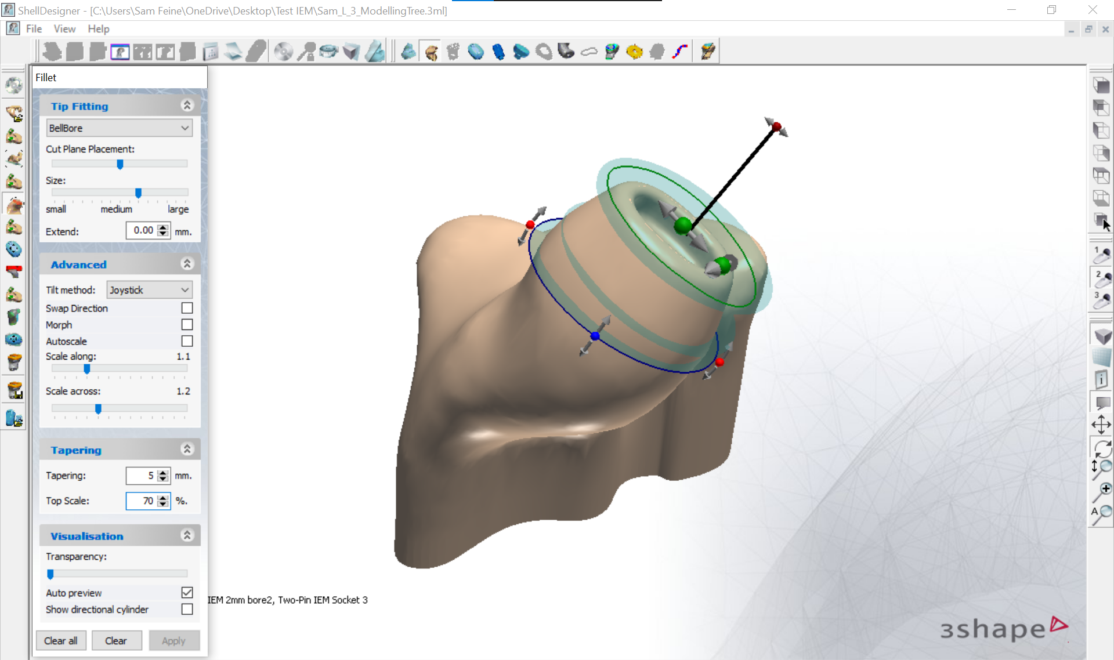The height and width of the screenshot is (660, 1114).
Task: Click the yellow ring toolbar icon
Action: [x=635, y=52]
